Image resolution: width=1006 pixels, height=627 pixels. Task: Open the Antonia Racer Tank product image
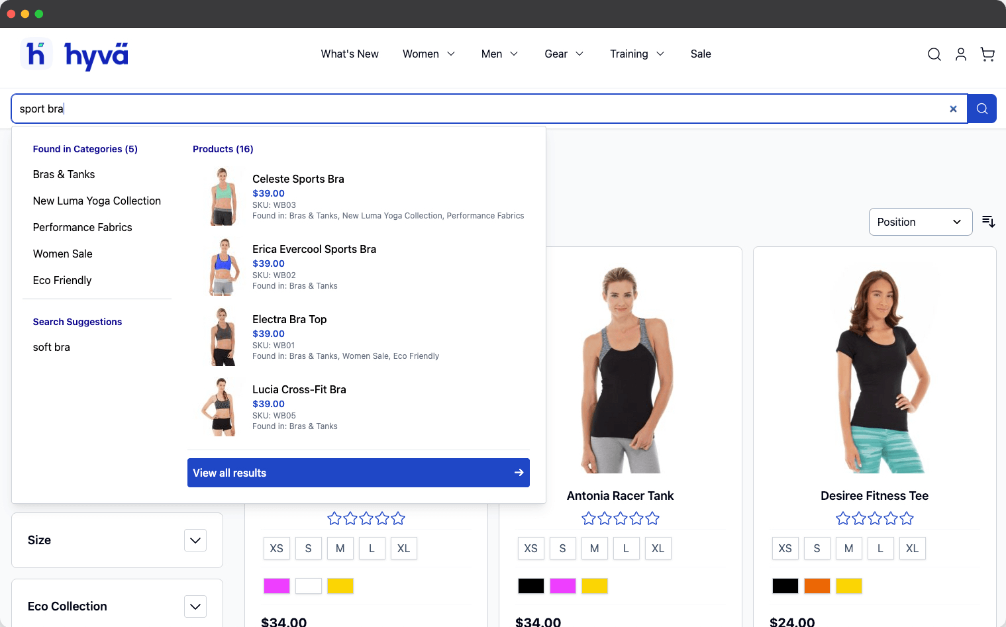[620, 369]
